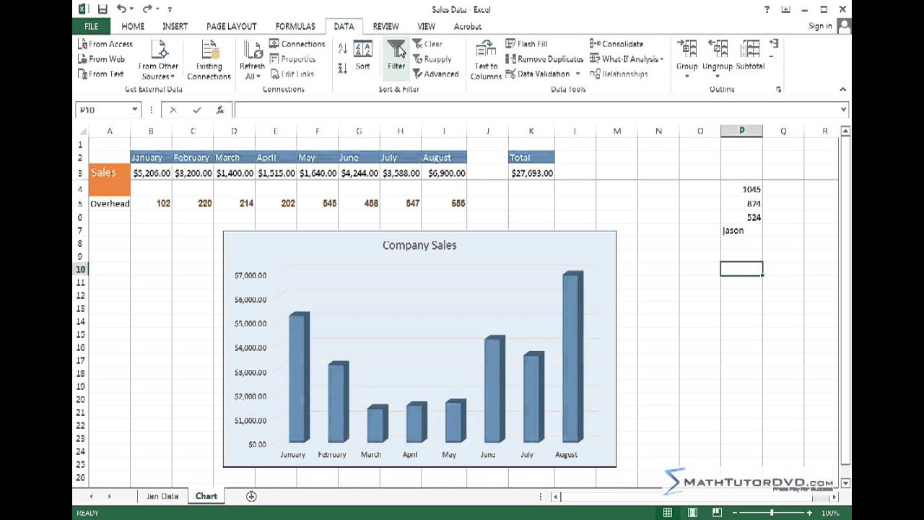924x520 pixels.
Task: Click Sign in link
Action: click(820, 26)
